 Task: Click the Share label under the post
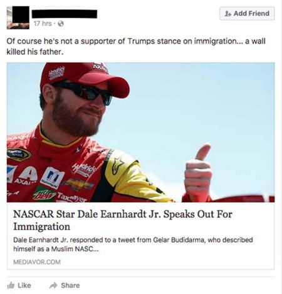(70, 285)
